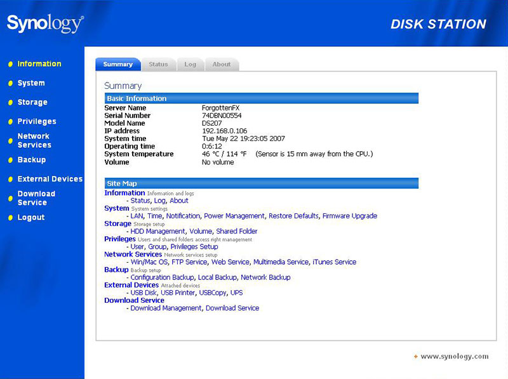Viewport: 508px width, 379px height.
Task: Open the Network Backup link
Action: 265,277
